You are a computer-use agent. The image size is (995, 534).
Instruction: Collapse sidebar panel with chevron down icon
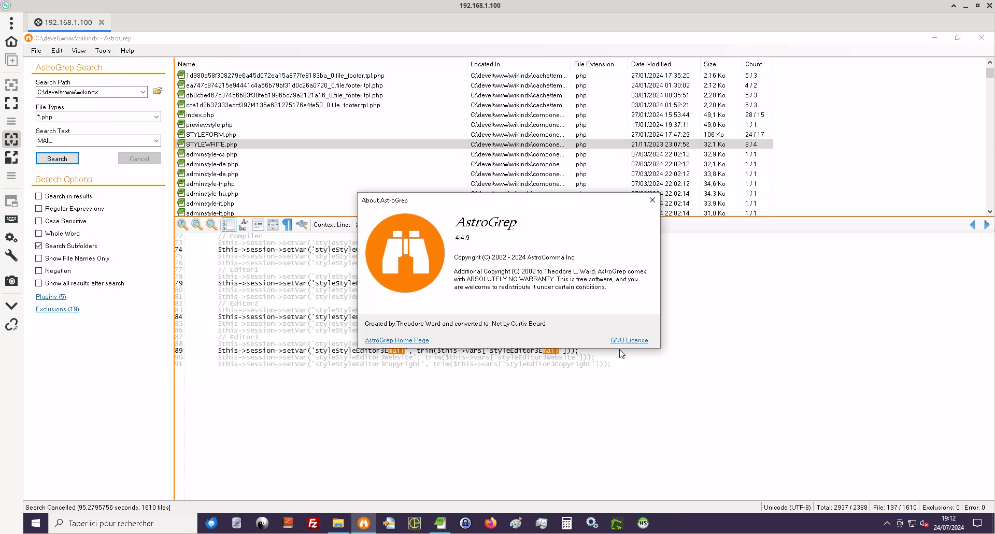(11, 306)
